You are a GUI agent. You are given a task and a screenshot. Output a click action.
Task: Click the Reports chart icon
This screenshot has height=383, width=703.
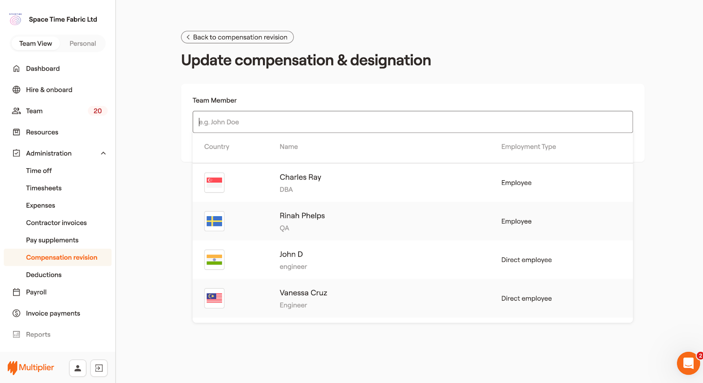click(x=16, y=334)
